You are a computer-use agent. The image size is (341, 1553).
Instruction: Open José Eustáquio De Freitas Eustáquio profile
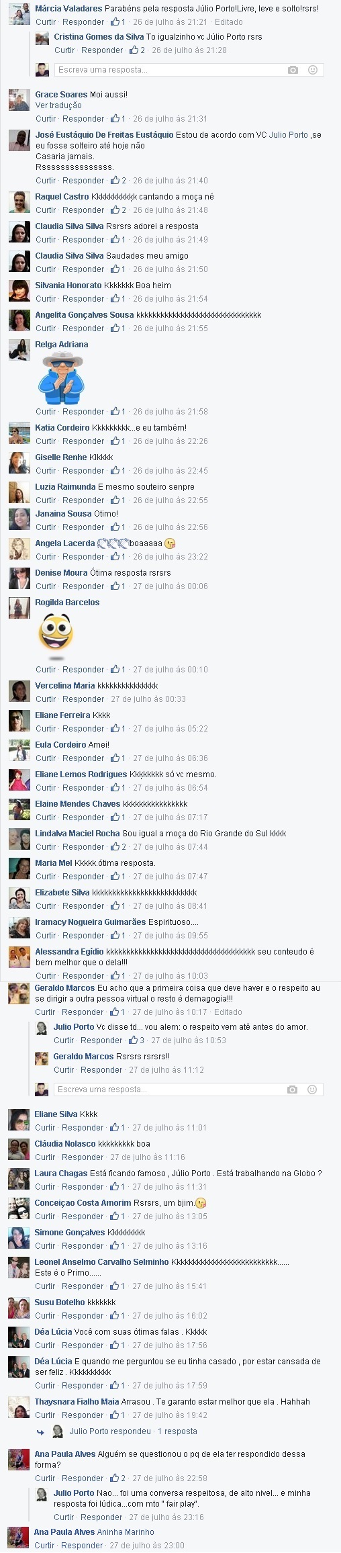(x=104, y=135)
